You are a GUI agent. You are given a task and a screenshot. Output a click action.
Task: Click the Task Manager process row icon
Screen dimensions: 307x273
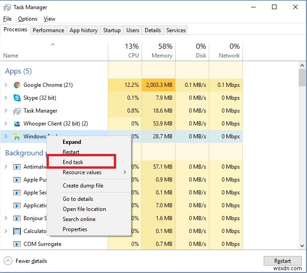click(x=17, y=111)
